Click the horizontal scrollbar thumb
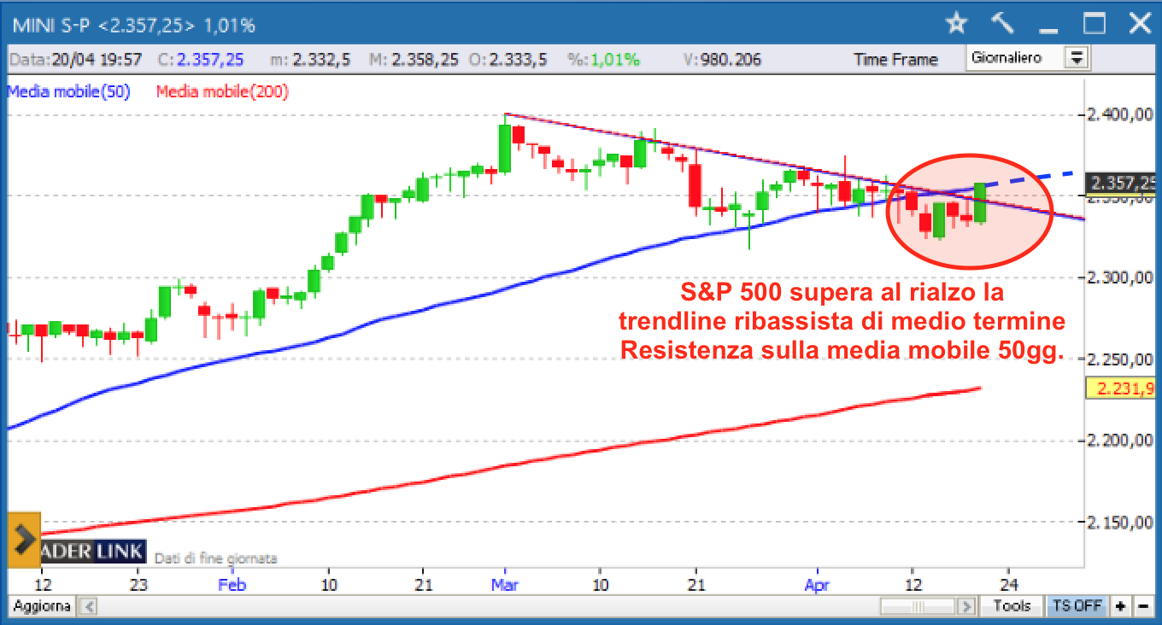1162x625 pixels. point(918,606)
